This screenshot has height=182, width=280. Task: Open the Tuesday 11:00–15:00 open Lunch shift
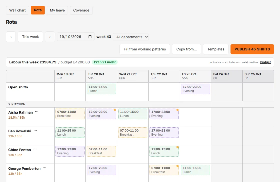click(101, 89)
